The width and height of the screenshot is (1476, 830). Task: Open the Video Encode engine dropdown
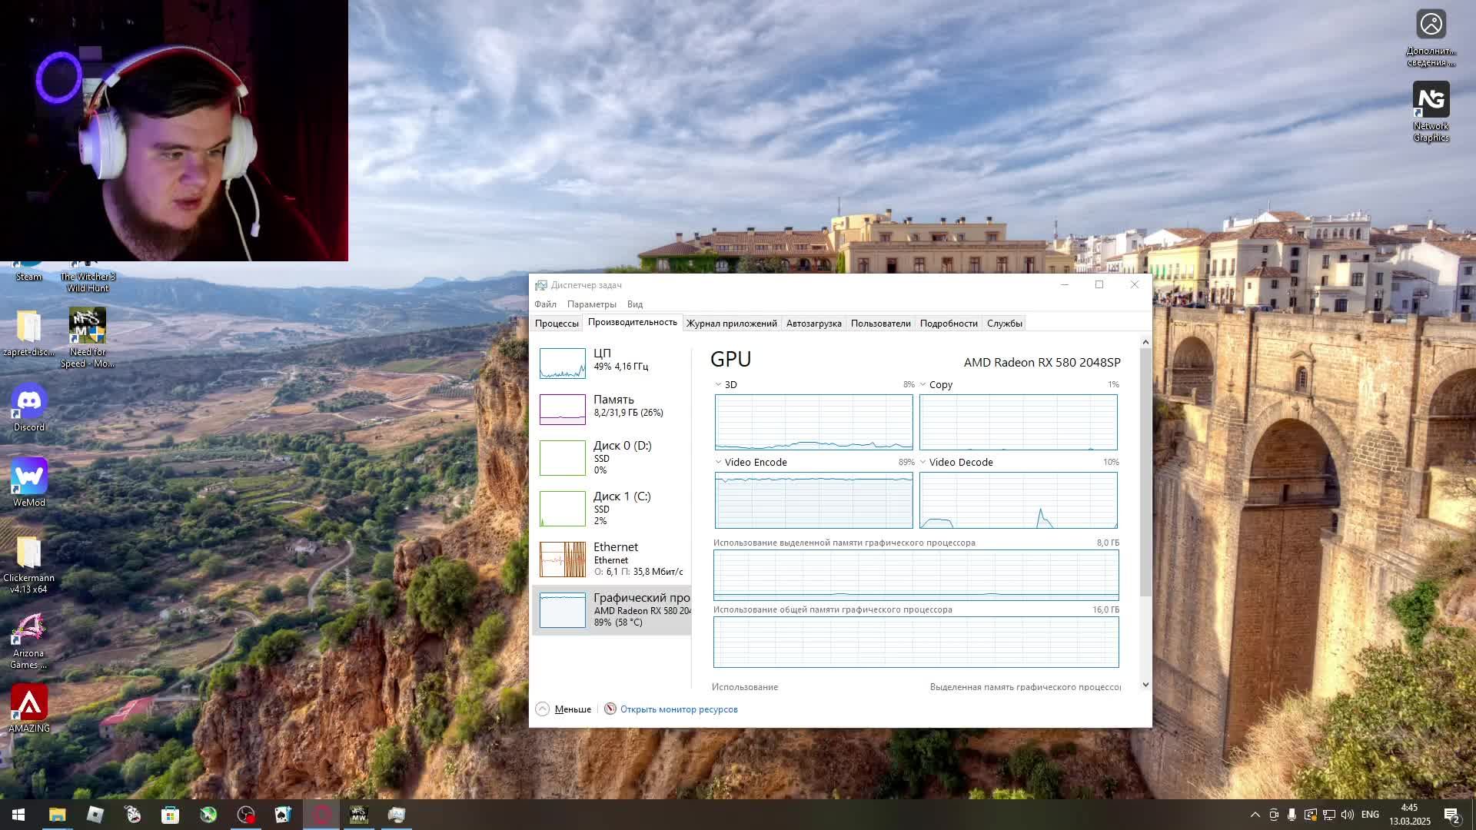coord(718,463)
